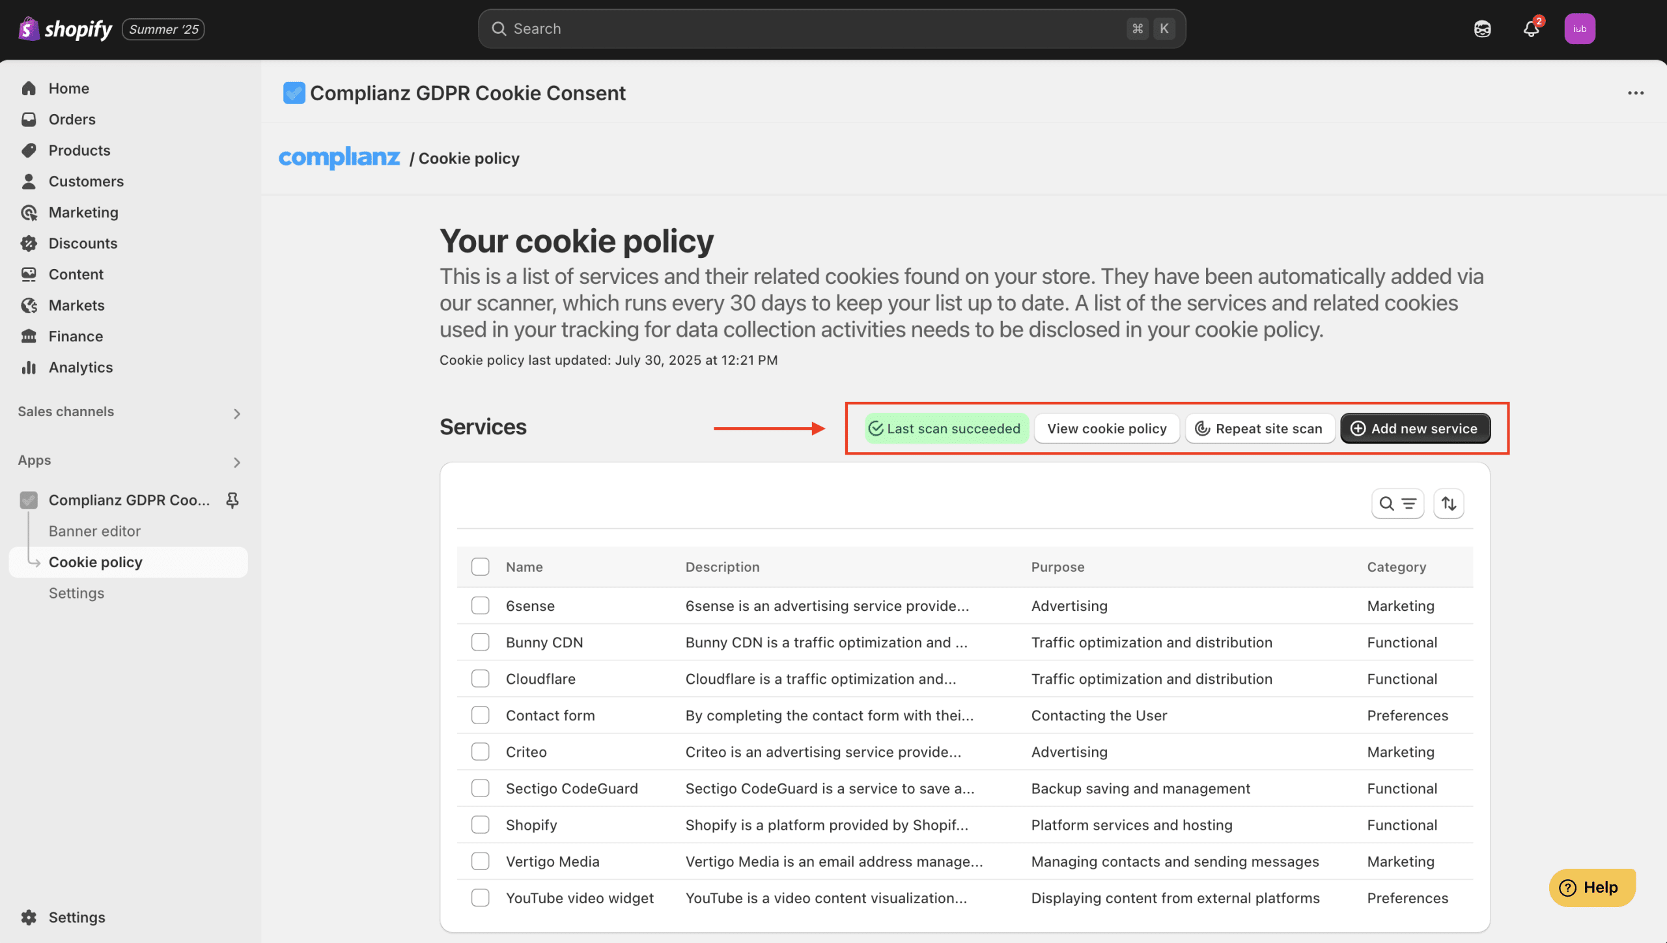
Task: Focus the top Search field
Action: point(832,29)
